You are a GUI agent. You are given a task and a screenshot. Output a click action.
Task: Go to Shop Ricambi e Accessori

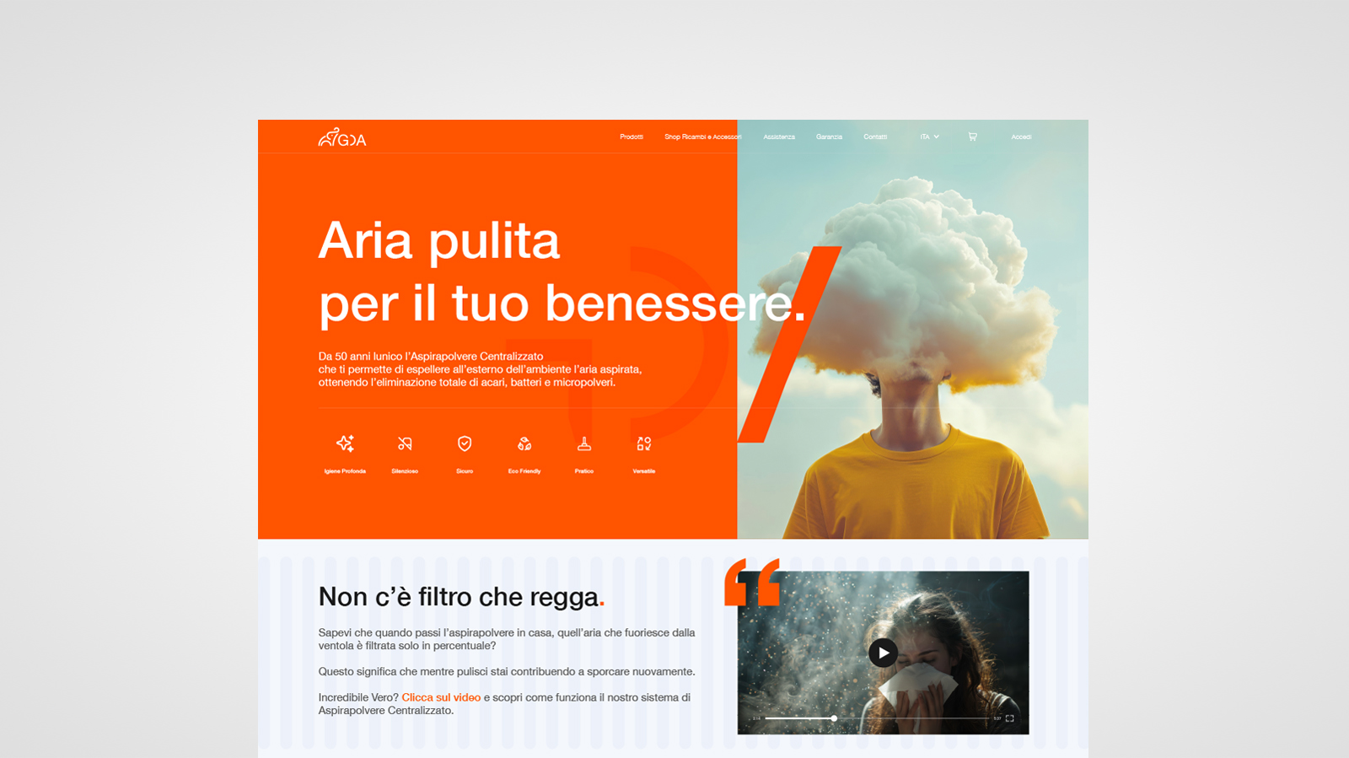click(x=702, y=137)
